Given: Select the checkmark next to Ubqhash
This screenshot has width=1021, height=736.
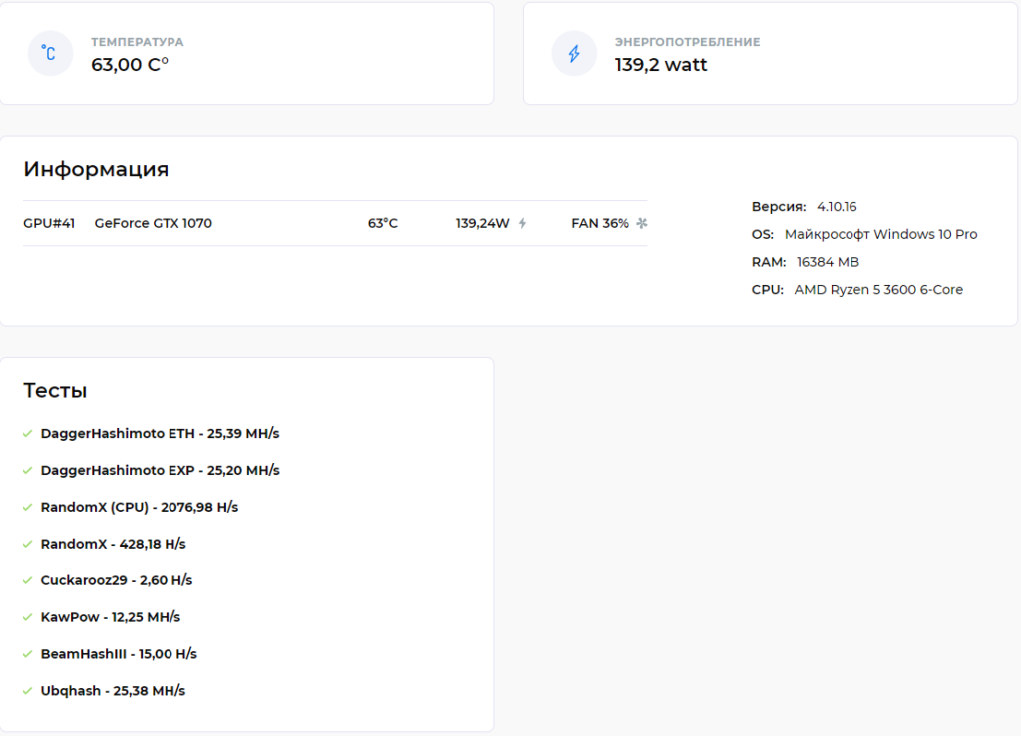Looking at the screenshot, I should tap(27, 690).
